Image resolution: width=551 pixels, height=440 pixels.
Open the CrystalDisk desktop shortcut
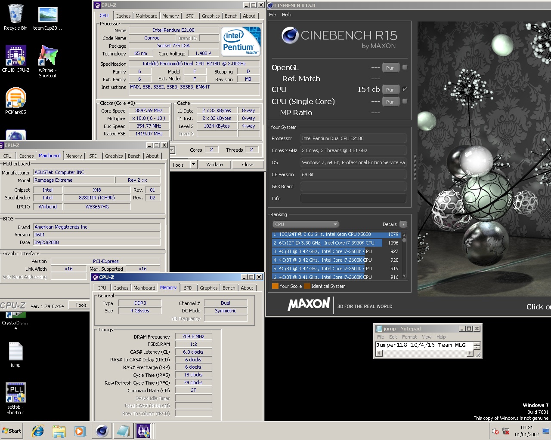tap(15, 322)
